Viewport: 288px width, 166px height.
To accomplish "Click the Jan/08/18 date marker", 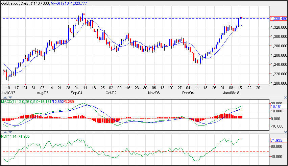I will pos(231,92).
